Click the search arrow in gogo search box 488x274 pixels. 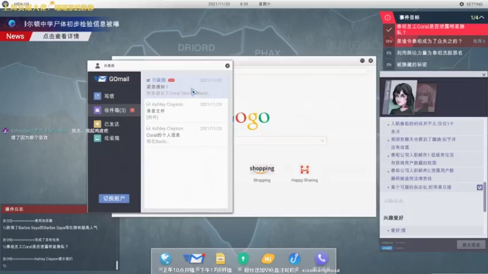pyautogui.click(x=323, y=141)
